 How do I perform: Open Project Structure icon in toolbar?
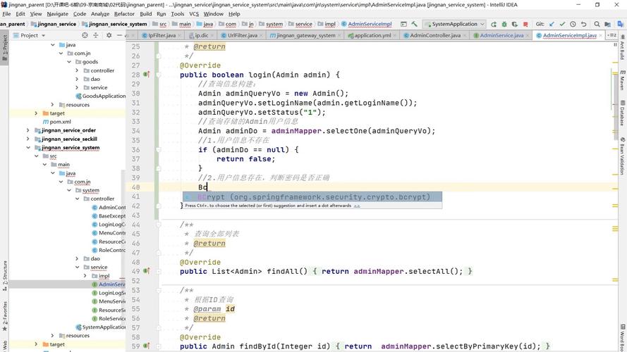click(x=608, y=24)
